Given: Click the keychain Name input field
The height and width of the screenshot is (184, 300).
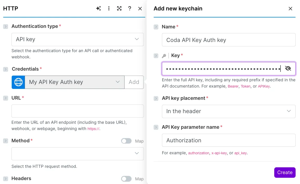Looking at the screenshot, I should 229,40.
